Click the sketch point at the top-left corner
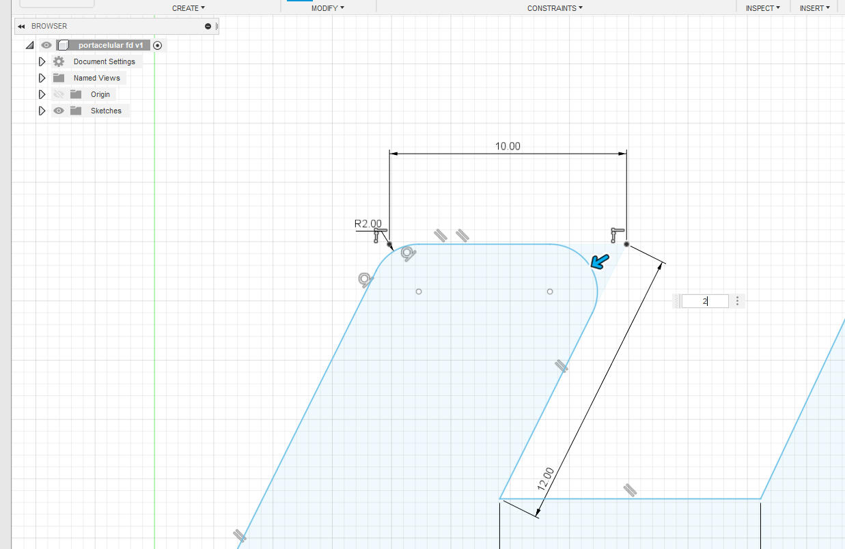This screenshot has height=549, width=845. pos(389,244)
